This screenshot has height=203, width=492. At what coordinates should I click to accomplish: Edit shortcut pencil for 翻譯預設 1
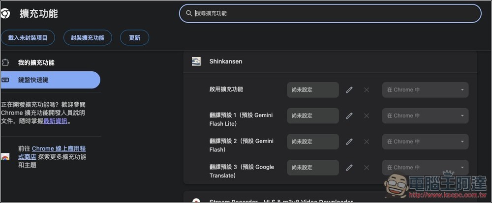349,116
